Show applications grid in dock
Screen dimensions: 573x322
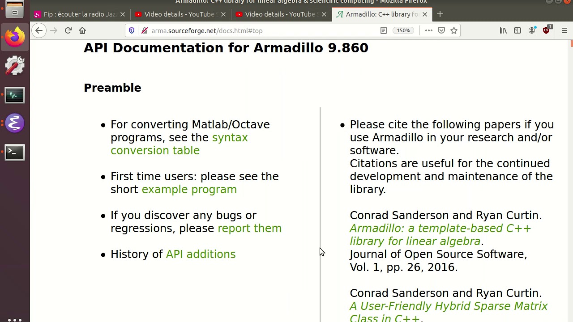(15, 320)
